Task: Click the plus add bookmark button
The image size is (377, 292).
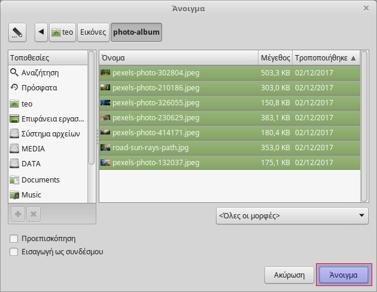Action: point(18,214)
